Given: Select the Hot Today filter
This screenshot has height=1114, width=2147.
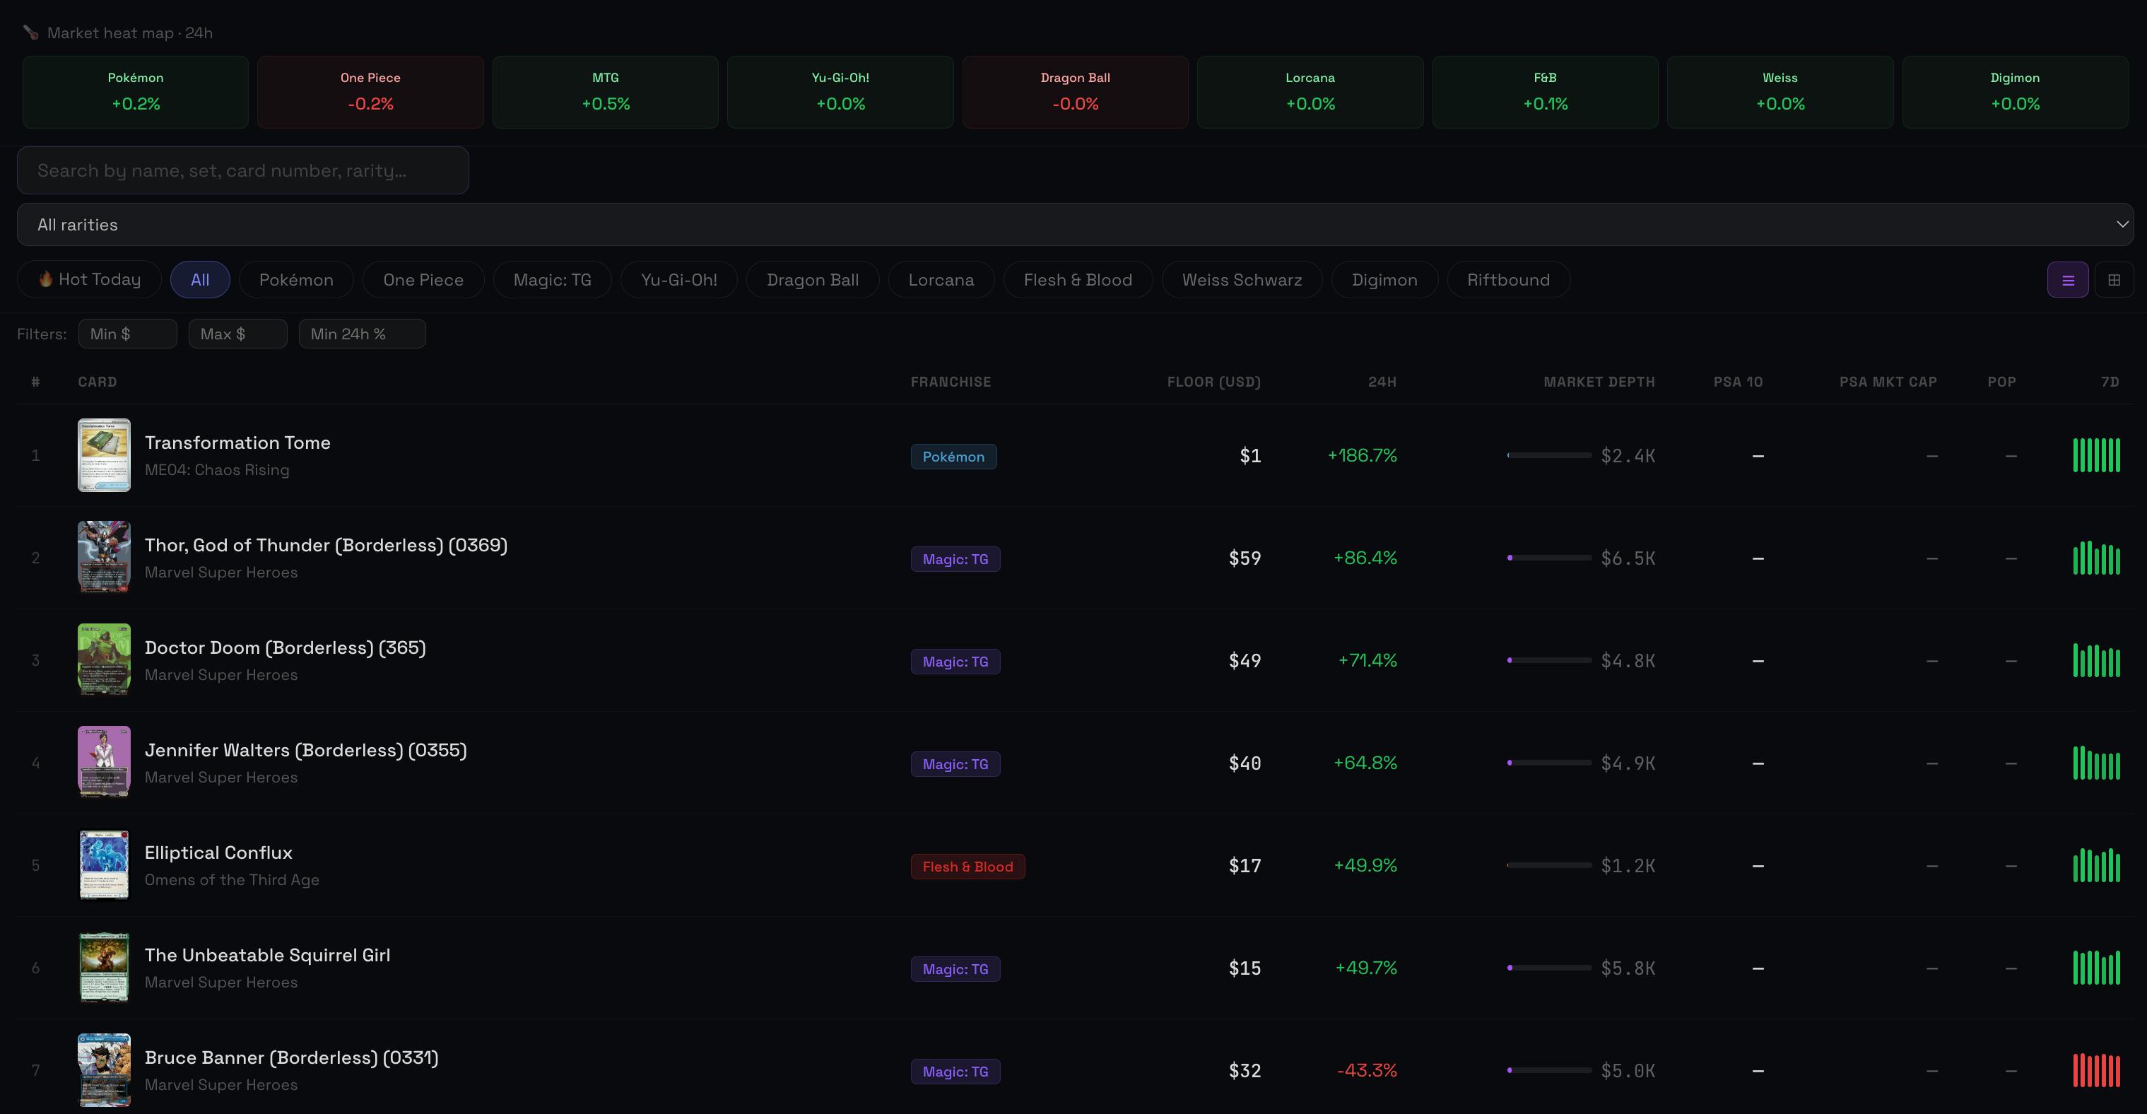Looking at the screenshot, I should [89, 279].
